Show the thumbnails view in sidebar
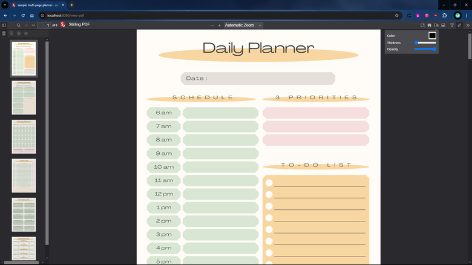Viewport: 472px width, 265px height. [x=4, y=33]
